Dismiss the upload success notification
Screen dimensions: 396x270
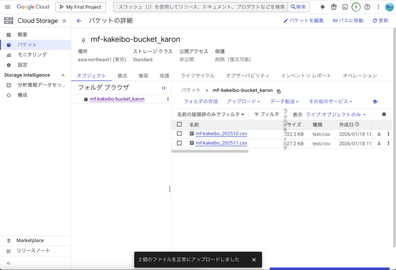tap(254, 260)
